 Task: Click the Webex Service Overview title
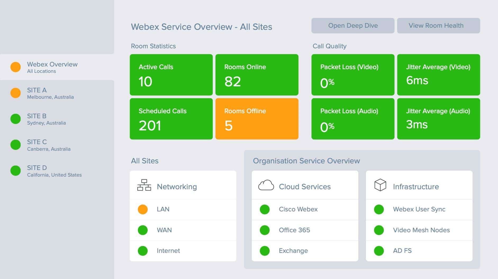point(202,27)
